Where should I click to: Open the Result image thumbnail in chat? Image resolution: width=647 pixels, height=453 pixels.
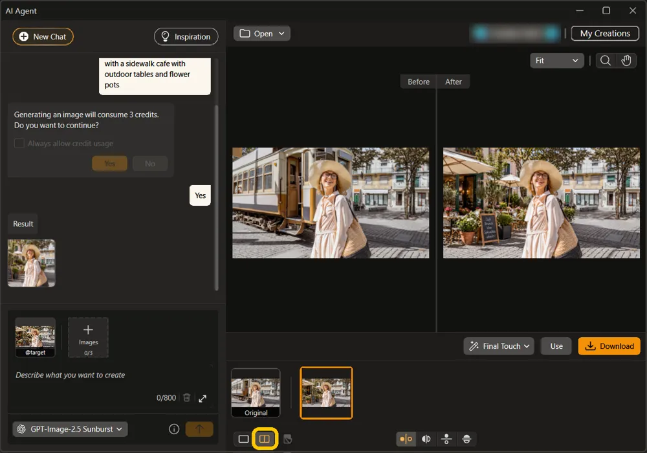pos(31,263)
